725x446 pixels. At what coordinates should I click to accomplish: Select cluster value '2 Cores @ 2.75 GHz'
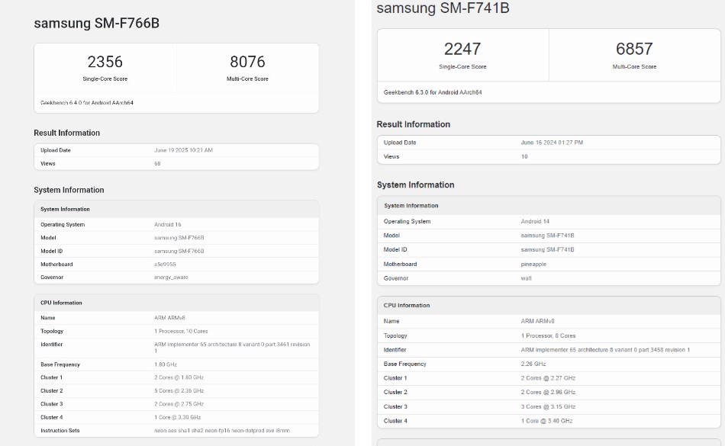tap(179, 404)
